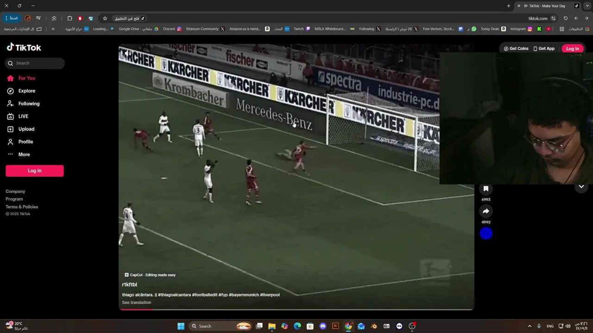Click See translation under caption
Viewport: 593px width, 333px height.
(136, 302)
